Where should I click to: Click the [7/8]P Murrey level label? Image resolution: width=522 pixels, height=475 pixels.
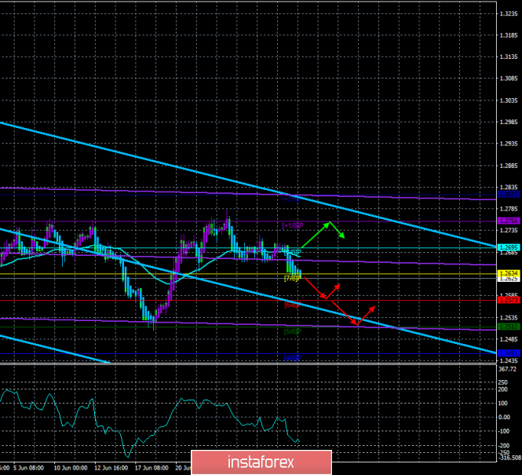pos(293,278)
